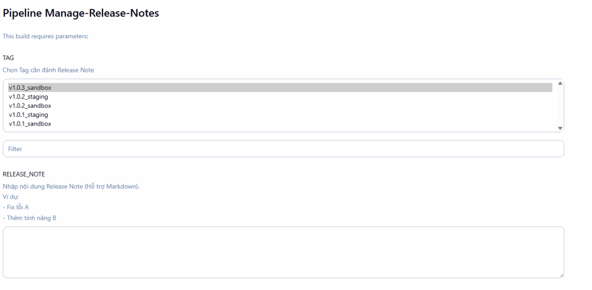Click the "Chọn Tag cần đánh Release Note" description

pyautogui.click(x=49, y=70)
